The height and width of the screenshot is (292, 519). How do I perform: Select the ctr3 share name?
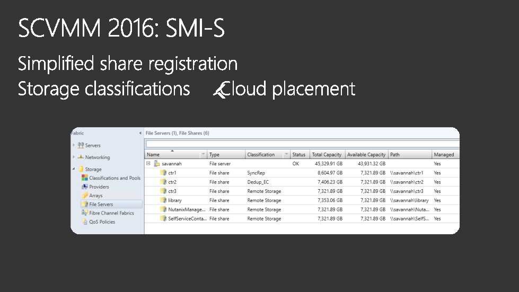coord(172,191)
